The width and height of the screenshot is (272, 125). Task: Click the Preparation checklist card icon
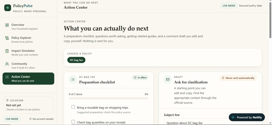point(73,79)
